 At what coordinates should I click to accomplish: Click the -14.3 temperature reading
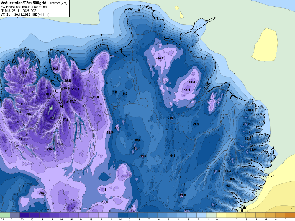click(x=191, y=82)
